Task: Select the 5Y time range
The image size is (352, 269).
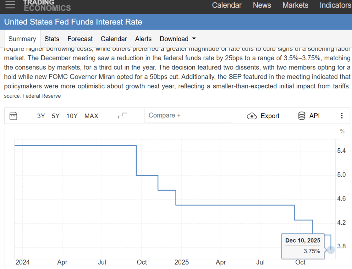Action: point(56,116)
